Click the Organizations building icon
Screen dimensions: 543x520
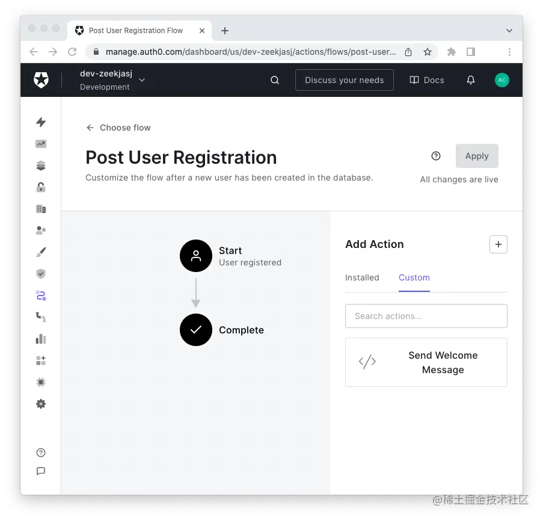click(41, 208)
